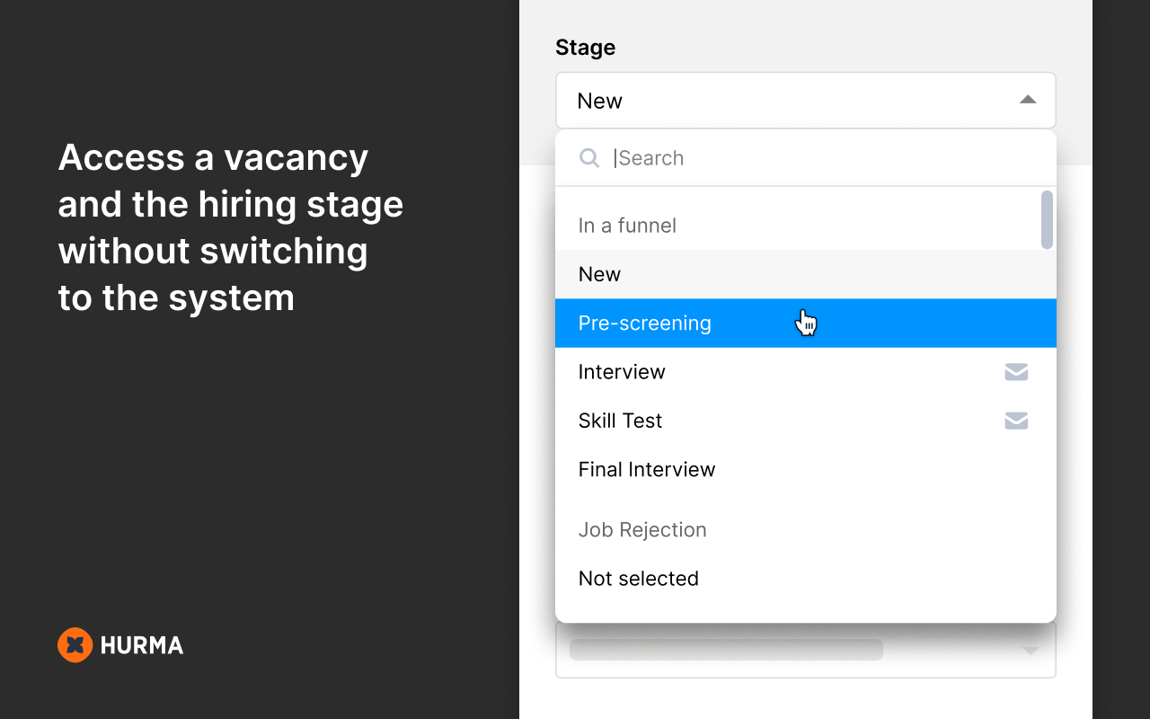
Task: Click the search magnifier icon
Action: [589, 158]
